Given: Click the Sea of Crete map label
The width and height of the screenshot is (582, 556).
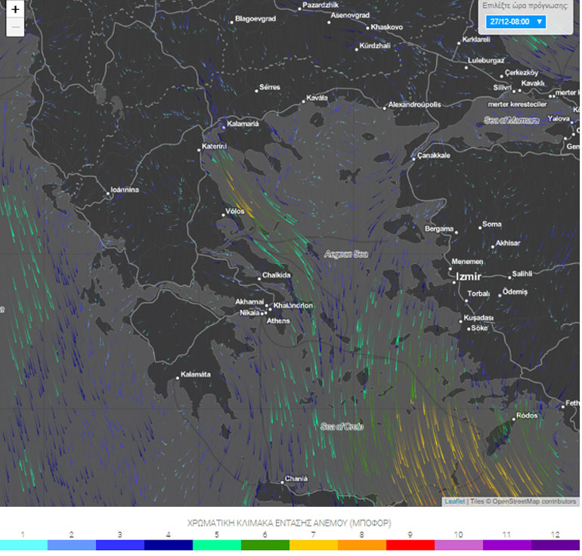Looking at the screenshot, I should click(342, 427).
